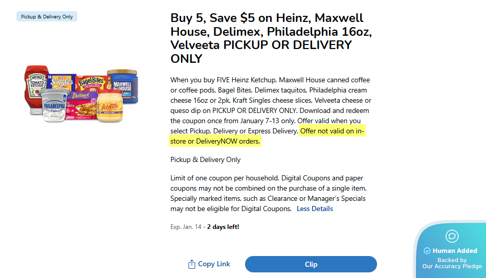Image resolution: width=486 pixels, height=278 pixels.
Task: Collapse coupon terms with Less Details
Action: pos(315,208)
